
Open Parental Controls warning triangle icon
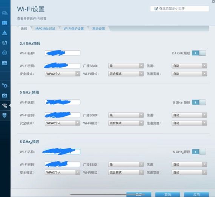click(5, 33)
